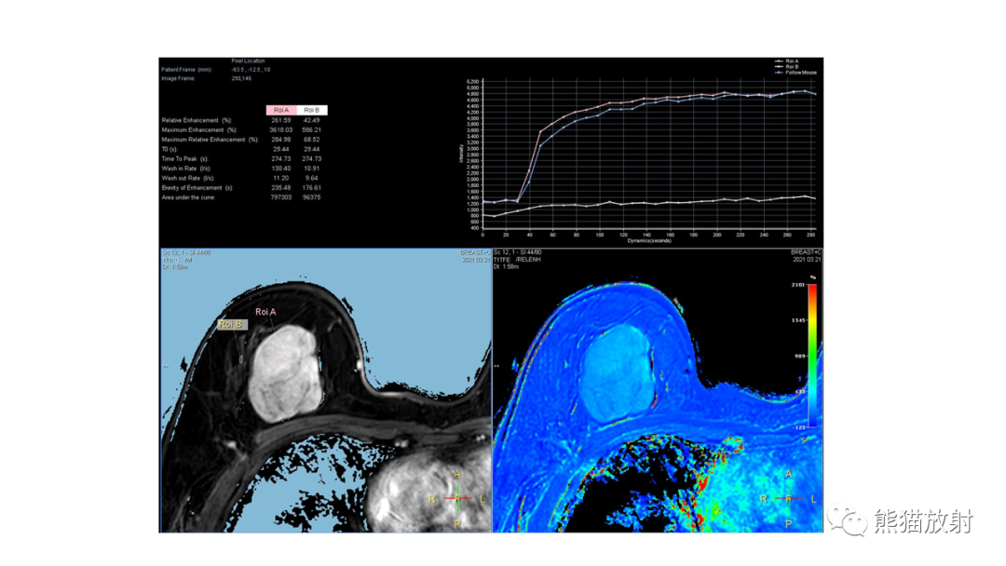Click the Time To Peak (s) row label
This screenshot has width=1006, height=566.
click(184, 159)
